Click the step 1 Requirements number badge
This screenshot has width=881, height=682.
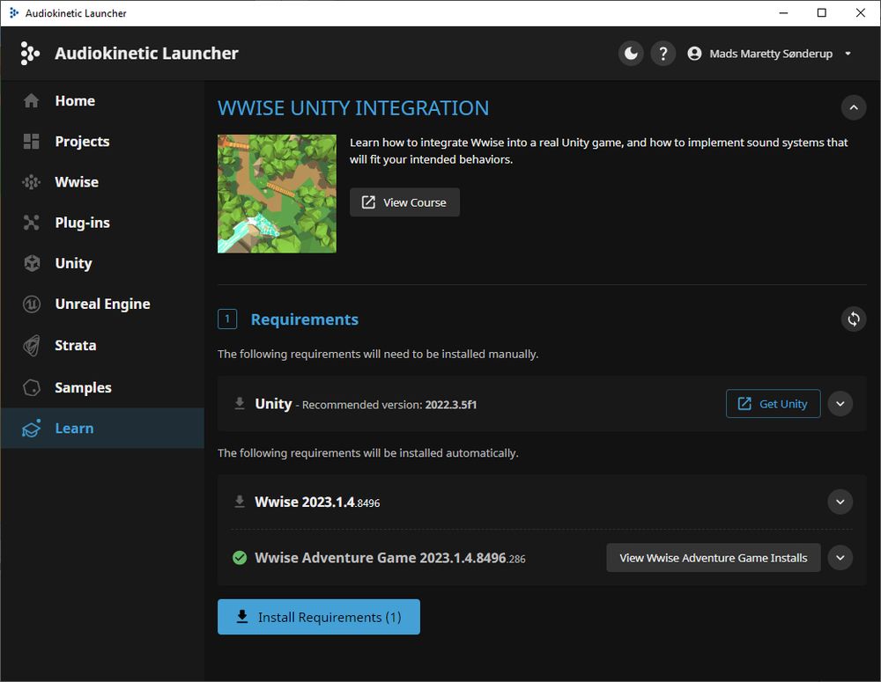tap(227, 319)
